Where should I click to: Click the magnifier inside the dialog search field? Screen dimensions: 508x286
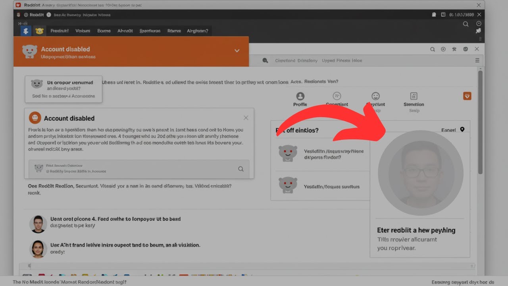241,169
